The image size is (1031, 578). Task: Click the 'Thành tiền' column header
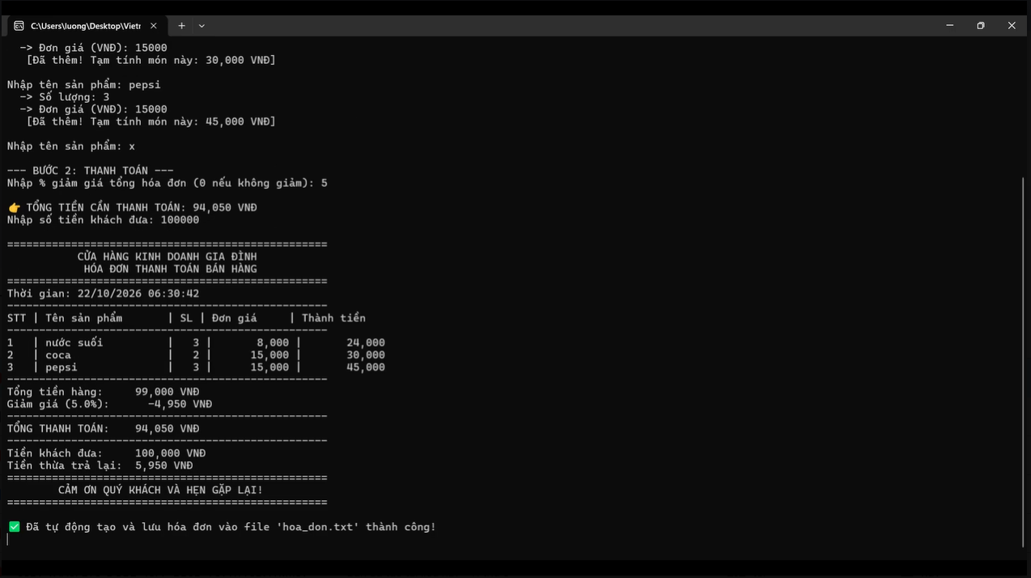pos(334,318)
